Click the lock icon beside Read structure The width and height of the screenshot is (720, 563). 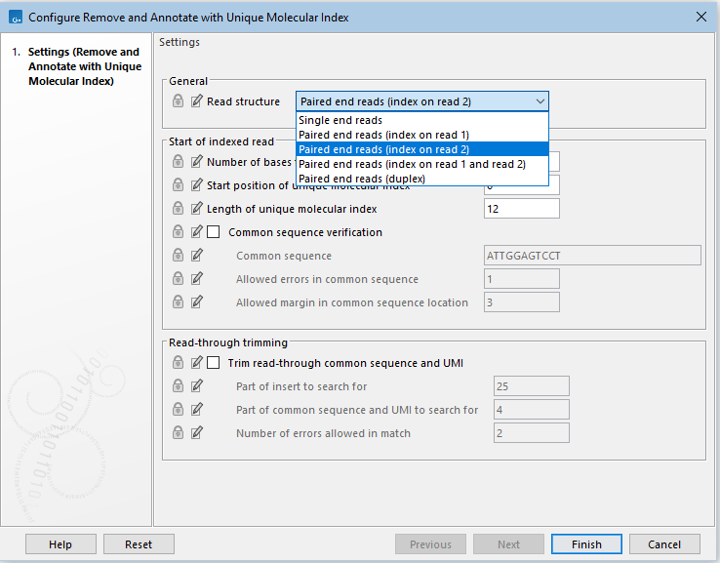coord(178,101)
